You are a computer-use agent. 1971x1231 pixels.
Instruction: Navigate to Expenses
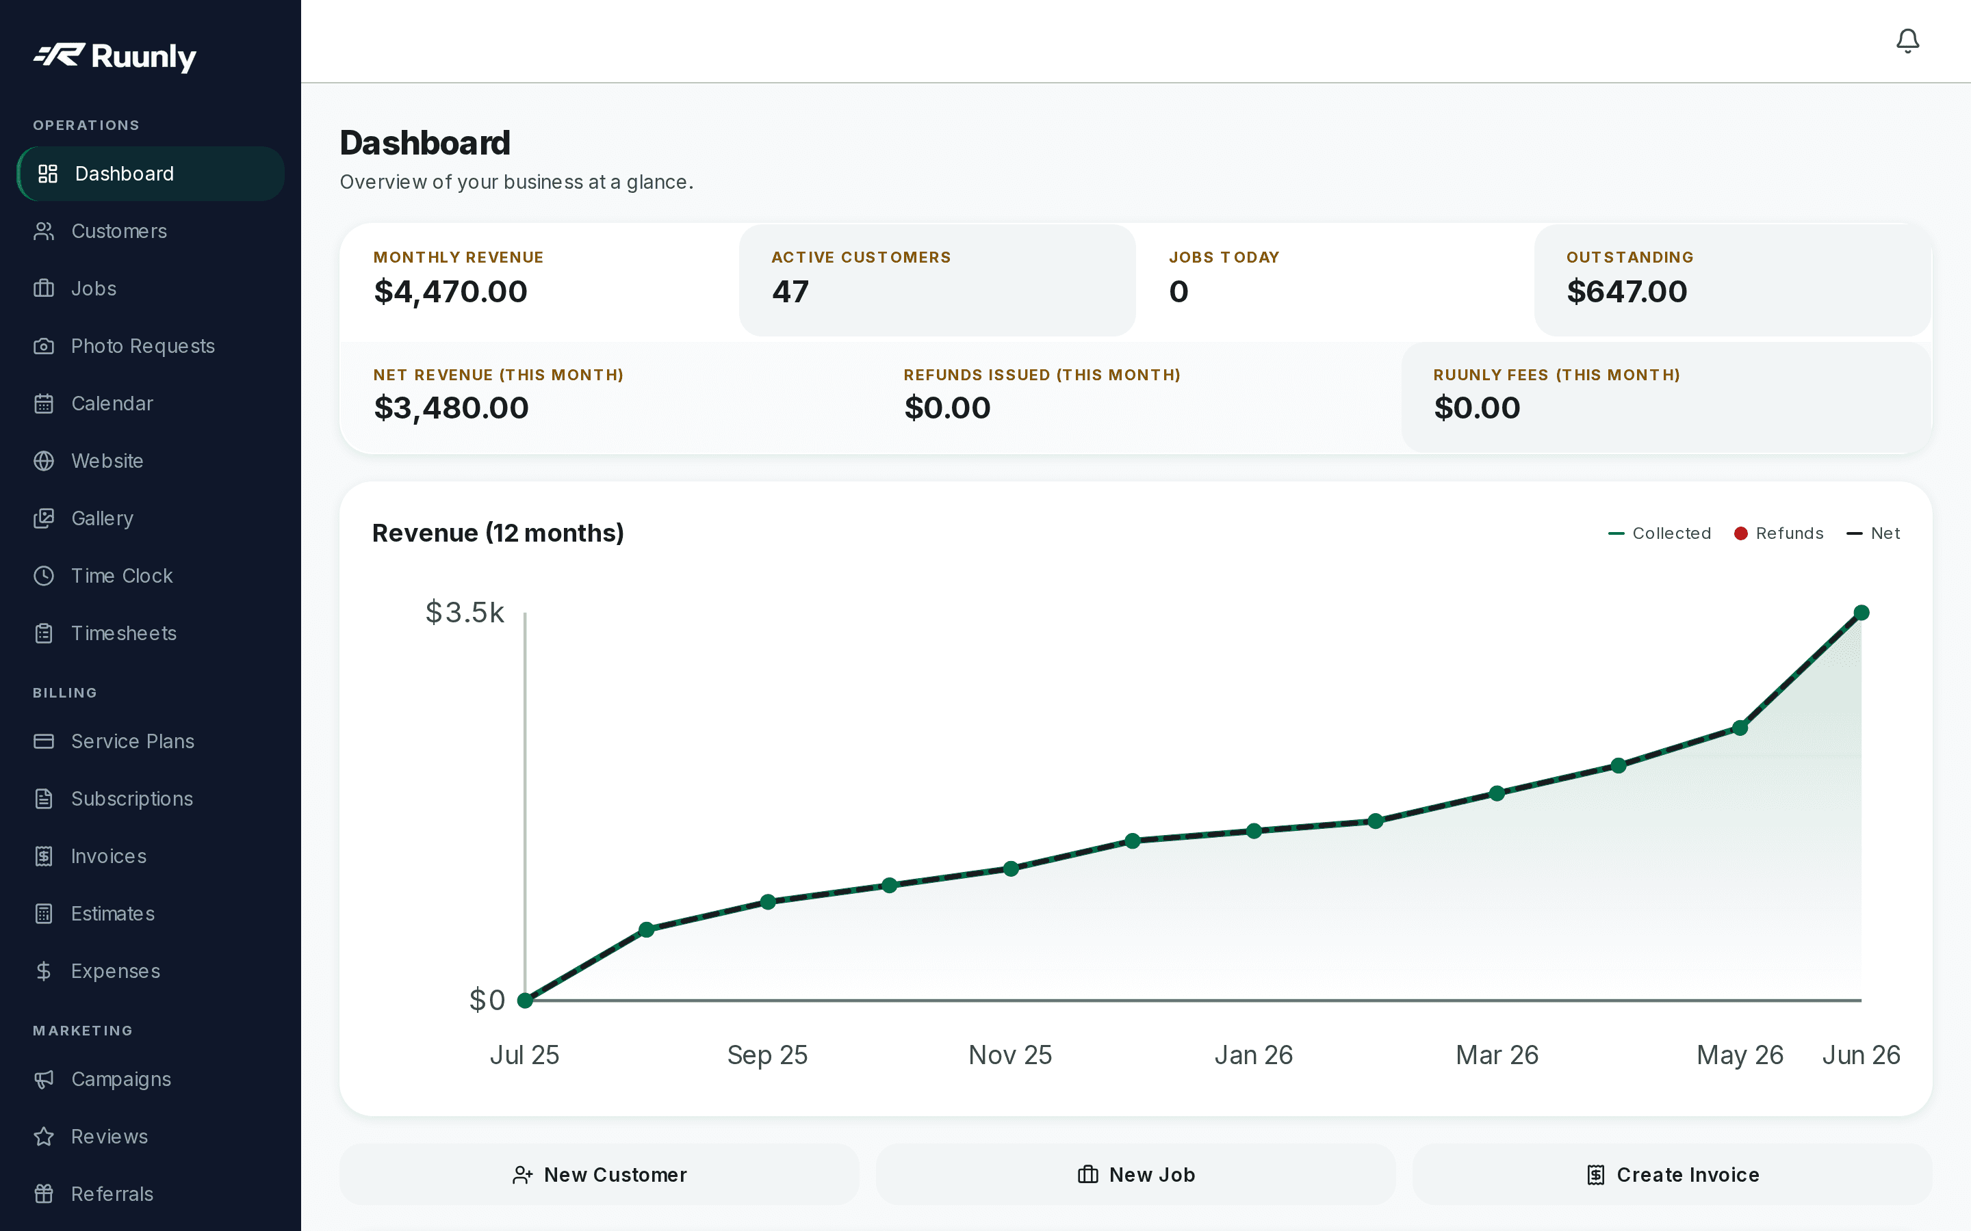(151, 970)
